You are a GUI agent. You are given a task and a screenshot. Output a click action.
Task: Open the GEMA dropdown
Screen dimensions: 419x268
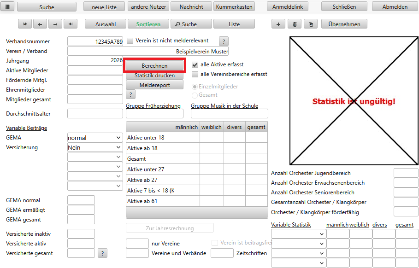94,138
